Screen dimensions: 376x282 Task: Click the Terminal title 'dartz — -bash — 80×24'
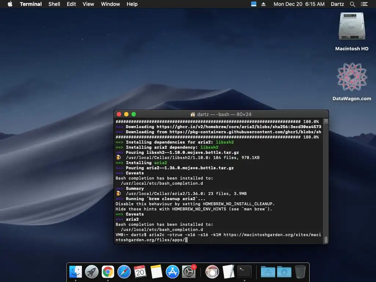(224, 115)
